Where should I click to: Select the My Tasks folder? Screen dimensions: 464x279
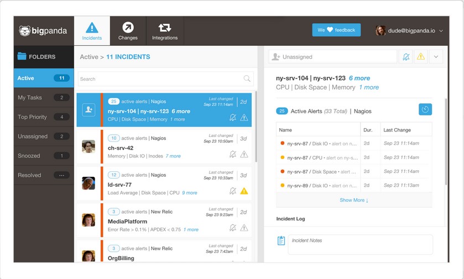(44, 98)
